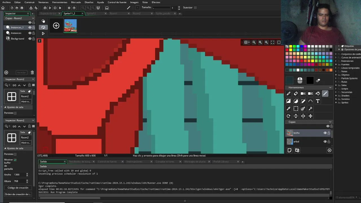Delete the selected layer in Capas
The height and width of the screenshot is (203, 361).
[329, 150]
